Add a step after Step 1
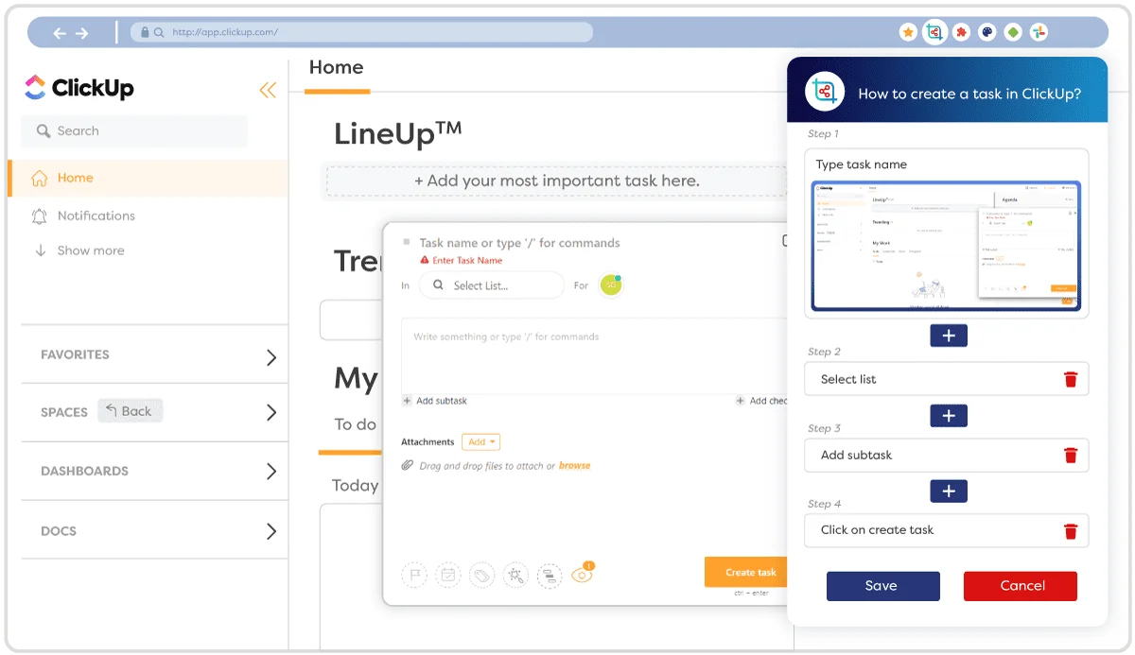The height and width of the screenshot is (655, 1135). pyautogui.click(x=949, y=336)
